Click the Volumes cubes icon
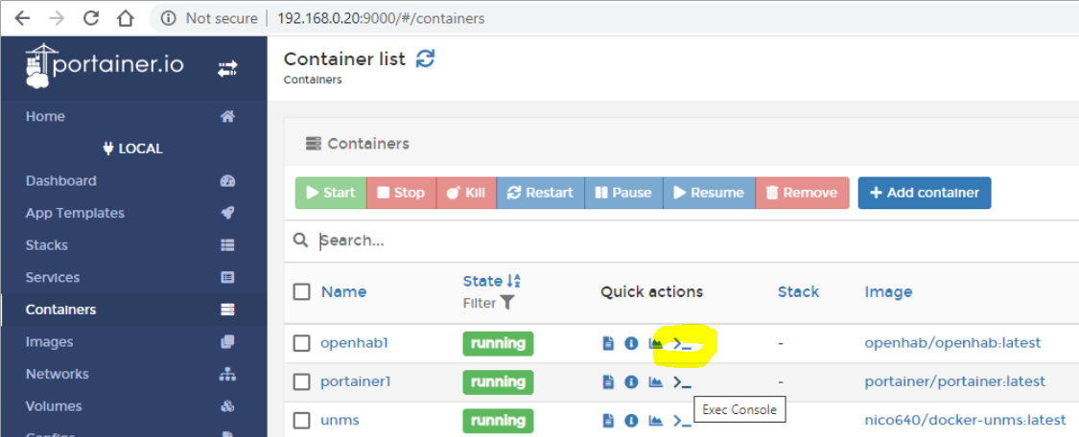Viewport: 1079px width, 437px height. [227, 406]
